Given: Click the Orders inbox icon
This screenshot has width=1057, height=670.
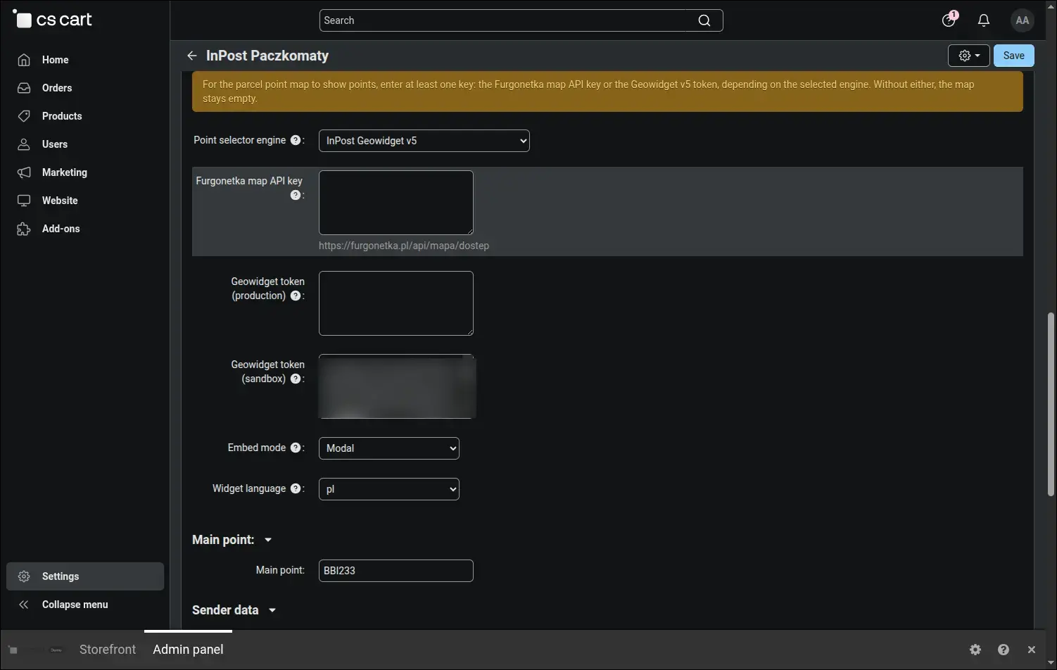Looking at the screenshot, I should (24, 88).
